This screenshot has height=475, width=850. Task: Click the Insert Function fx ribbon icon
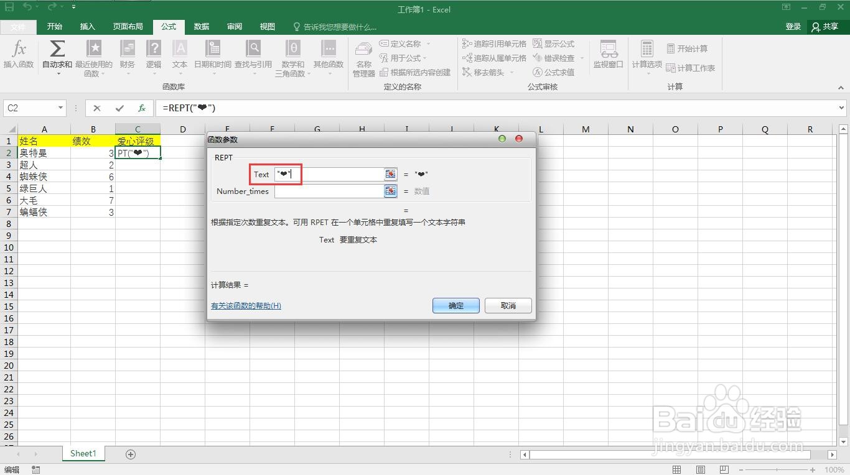19,50
